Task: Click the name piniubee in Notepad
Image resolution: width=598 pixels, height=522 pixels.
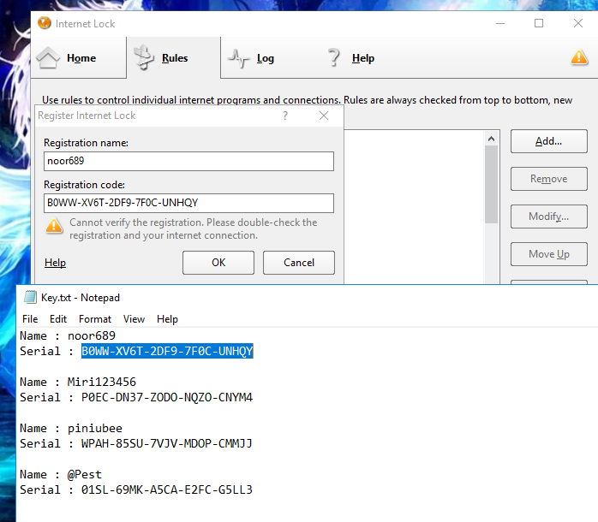Action: tap(95, 428)
